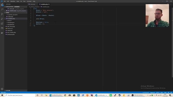Open the Windows action center icon
This screenshot has width=173, height=97.
click(170, 95)
